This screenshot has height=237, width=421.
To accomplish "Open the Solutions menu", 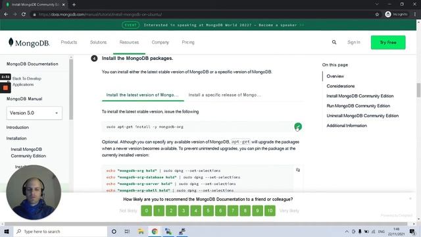I will (x=98, y=42).
